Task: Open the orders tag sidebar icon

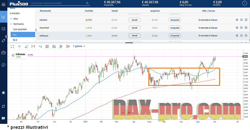Action: pos(3,41)
